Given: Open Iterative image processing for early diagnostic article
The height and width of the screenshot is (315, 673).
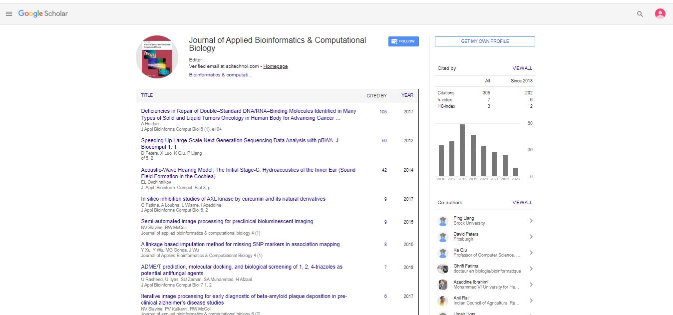Looking at the screenshot, I should click(244, 299).
